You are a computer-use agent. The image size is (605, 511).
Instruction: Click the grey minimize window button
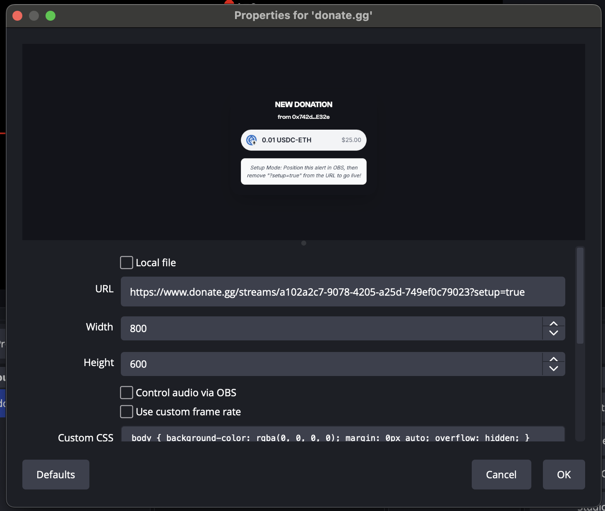[34, 16]
